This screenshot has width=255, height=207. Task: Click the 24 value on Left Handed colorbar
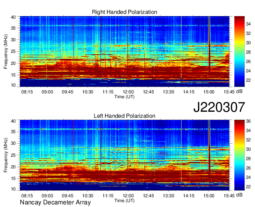click(x=248, y=177)
